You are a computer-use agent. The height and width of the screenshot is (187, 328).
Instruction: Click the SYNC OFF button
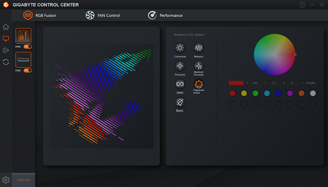tap(24, 180)
